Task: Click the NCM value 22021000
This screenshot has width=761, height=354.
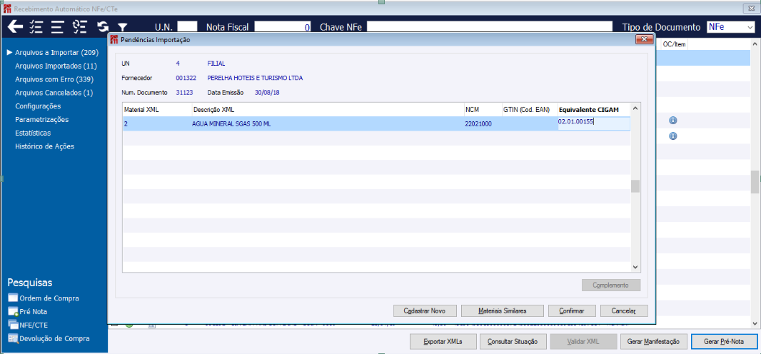Action: pos(478,123)
